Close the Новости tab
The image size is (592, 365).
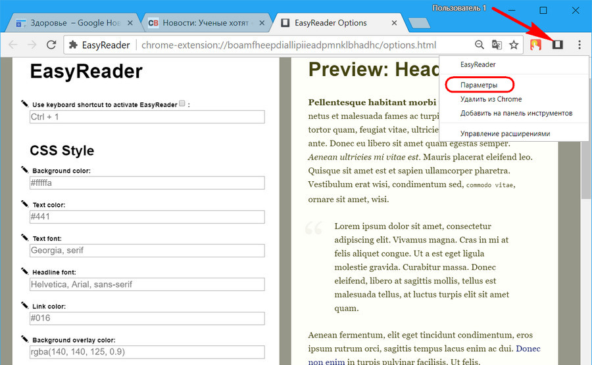point(262,23)
